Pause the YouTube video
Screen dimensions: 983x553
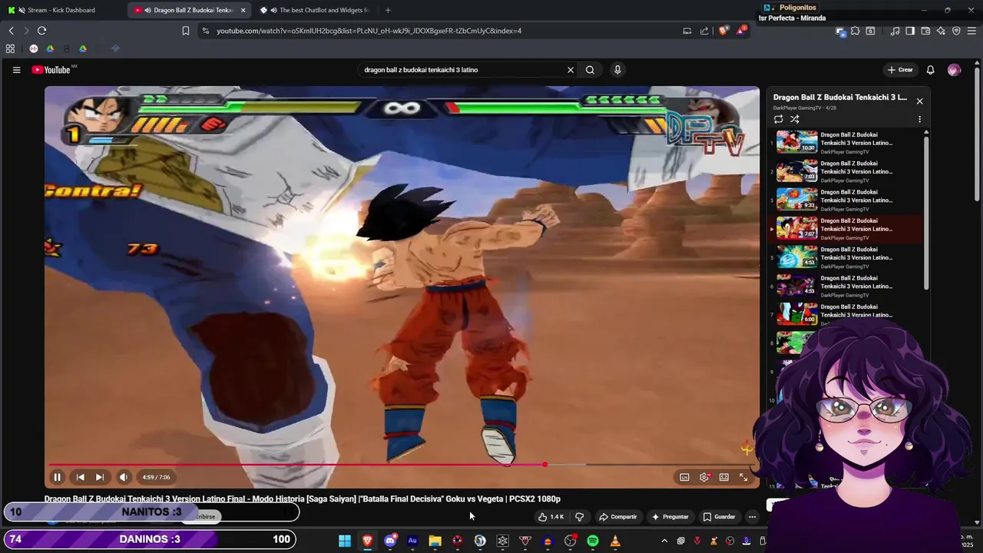pos(57,477)
